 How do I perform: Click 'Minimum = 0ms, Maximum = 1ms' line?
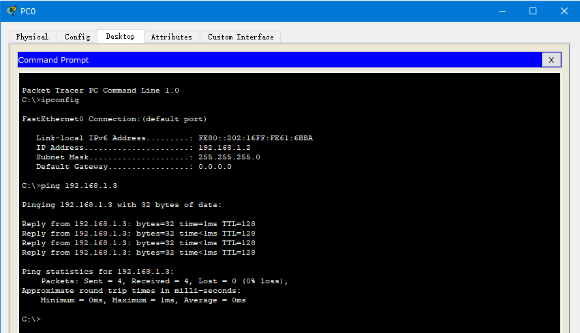pos(142,300)
